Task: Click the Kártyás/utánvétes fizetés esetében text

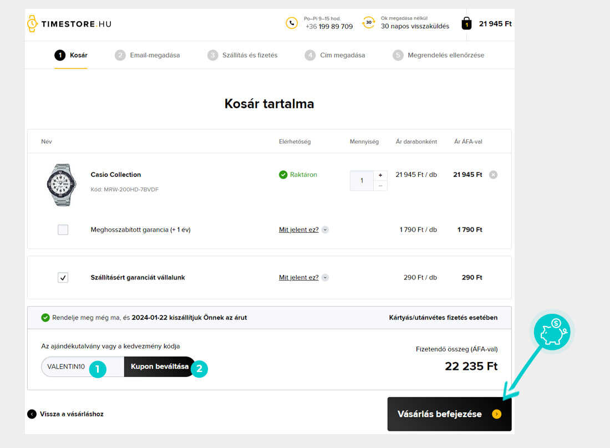Action: point(443,318)
